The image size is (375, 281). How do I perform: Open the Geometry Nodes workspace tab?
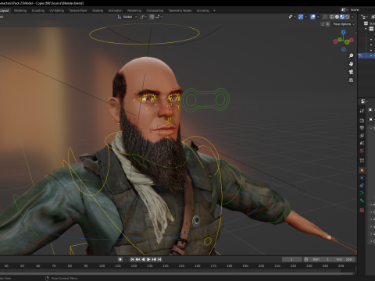pos(180,11)
